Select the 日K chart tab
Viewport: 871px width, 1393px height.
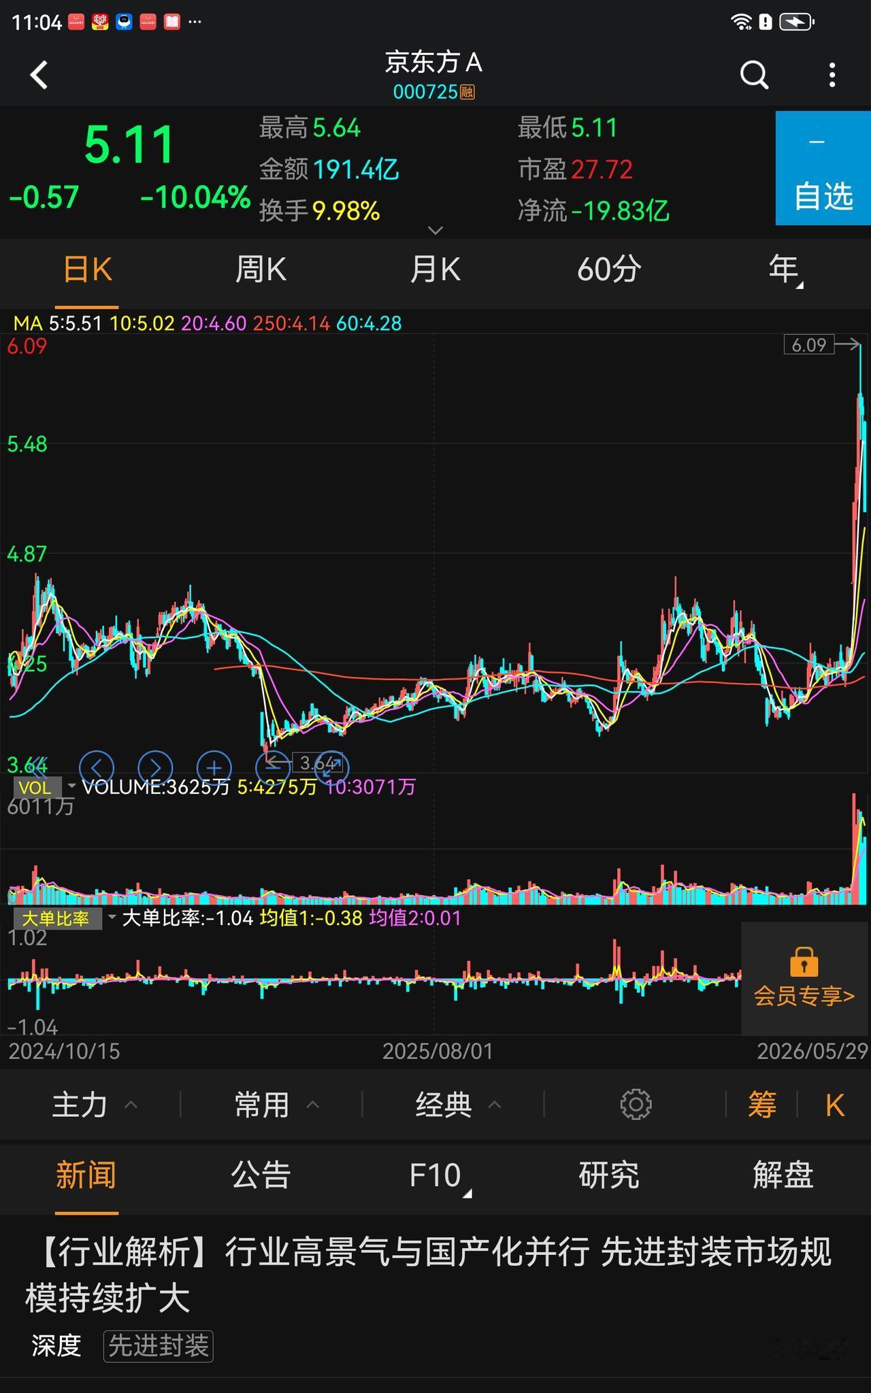pyautogui.click(x=87, y=270)
